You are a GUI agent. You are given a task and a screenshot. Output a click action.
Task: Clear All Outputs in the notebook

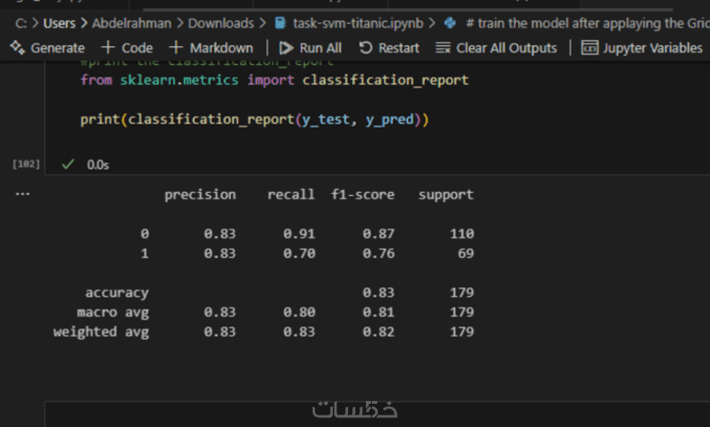point(497,48)
